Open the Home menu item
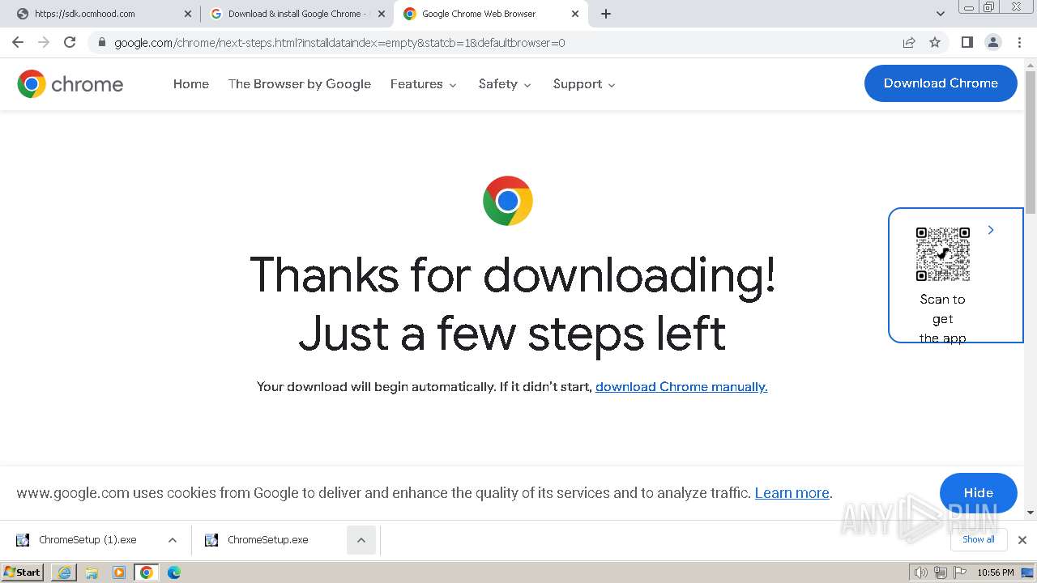1037x583 pixels. tap(191, 84)
